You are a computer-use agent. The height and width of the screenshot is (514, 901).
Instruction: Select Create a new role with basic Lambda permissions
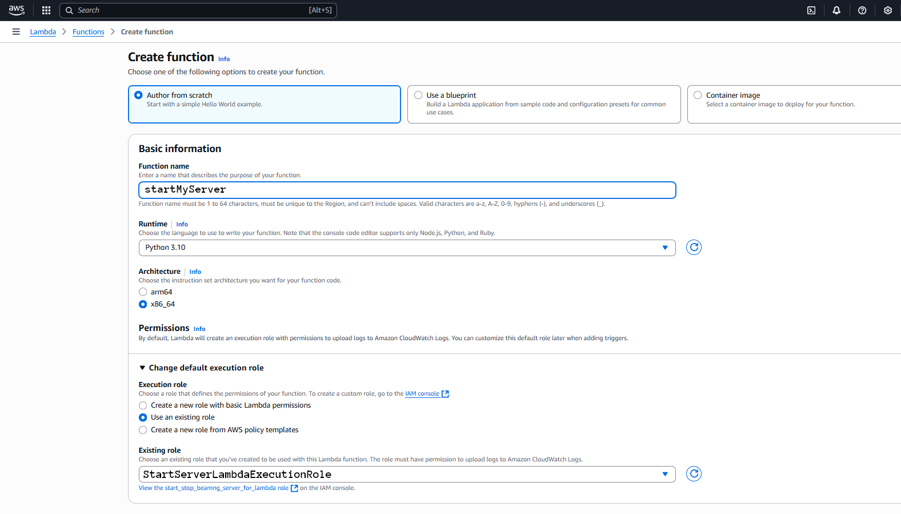click(x=143, y=405)
